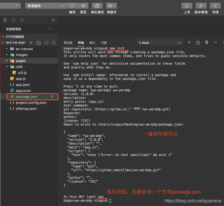This screenshot has width=224, height=206.
Task: Switch to the 输出 tab
Action: pos(92,43)
